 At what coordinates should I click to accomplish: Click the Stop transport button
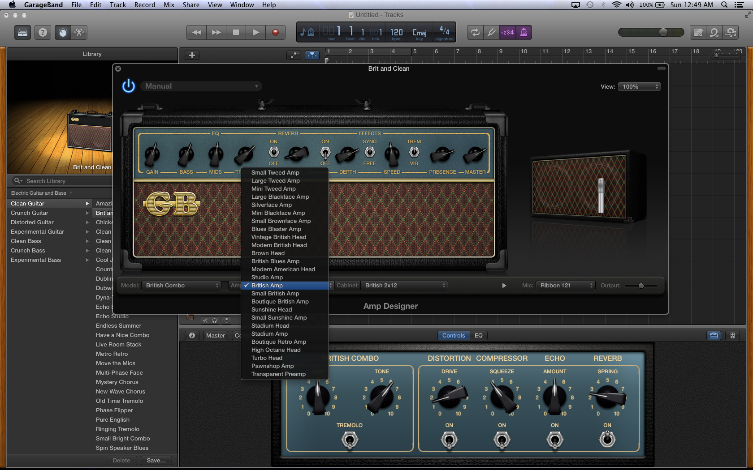[236, 32]
